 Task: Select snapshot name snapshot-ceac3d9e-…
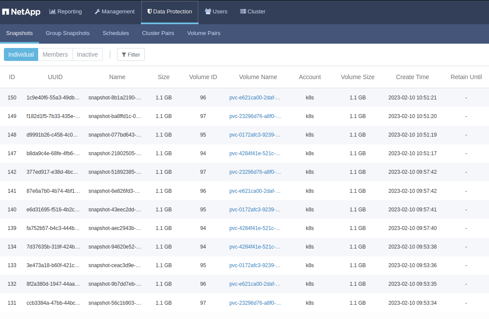(114, 265)
